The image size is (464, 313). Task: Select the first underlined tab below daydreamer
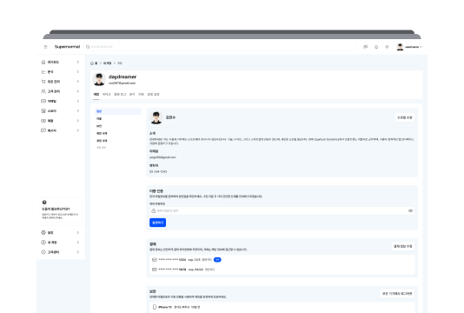pyautogui.click(x=96, y=95)
